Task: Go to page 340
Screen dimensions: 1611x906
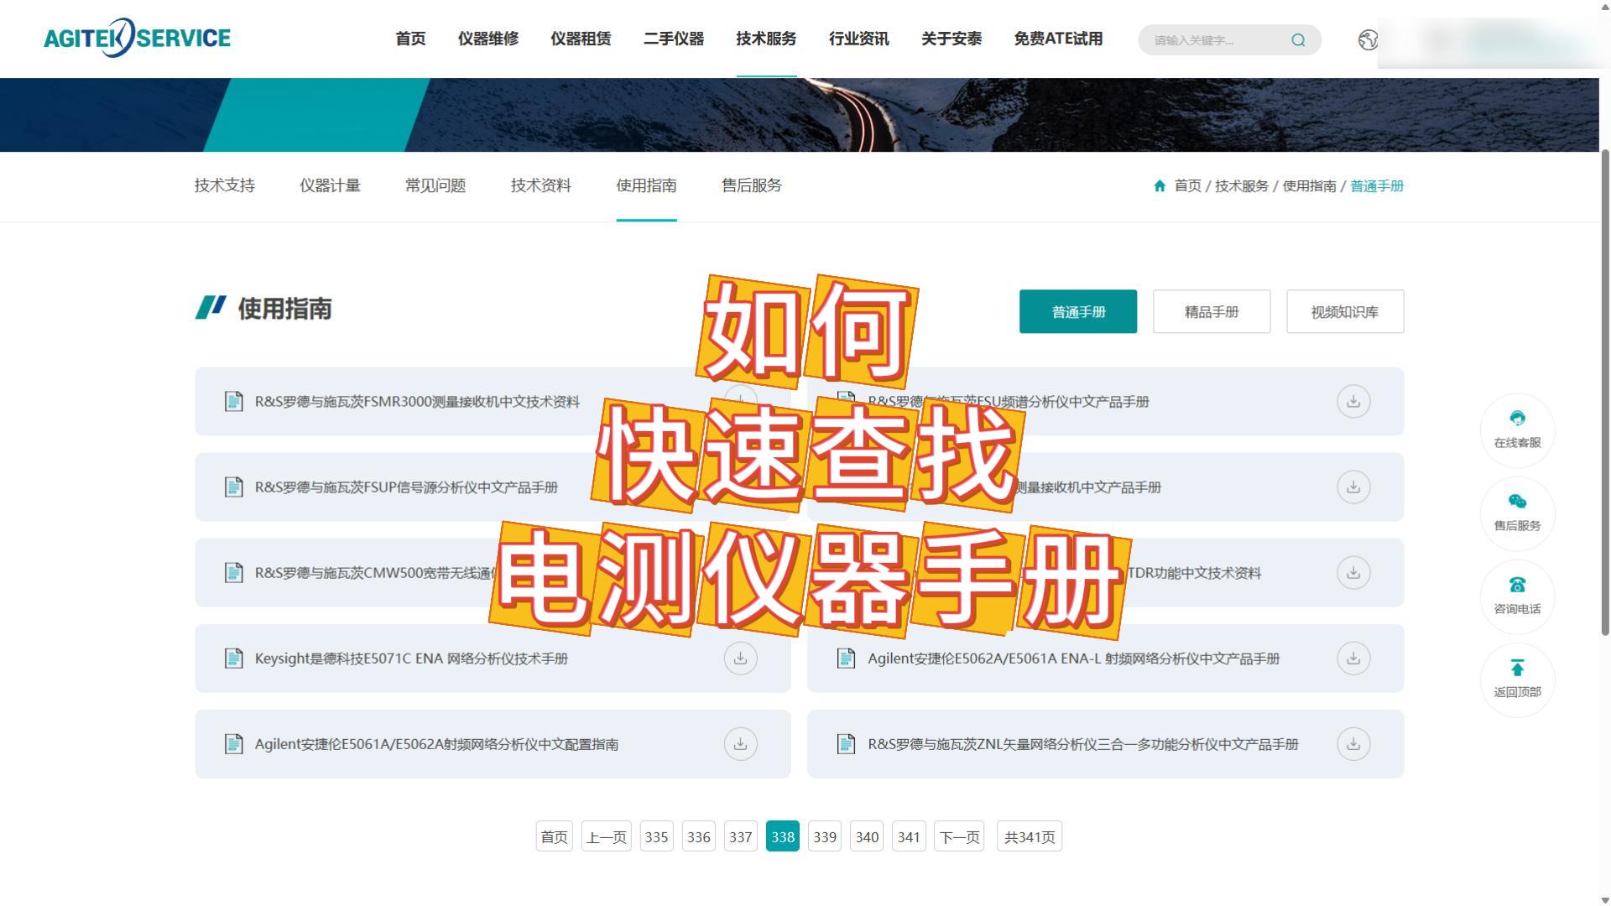Action: coord(867,836)
